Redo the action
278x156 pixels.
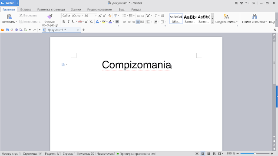pos(35,30)
